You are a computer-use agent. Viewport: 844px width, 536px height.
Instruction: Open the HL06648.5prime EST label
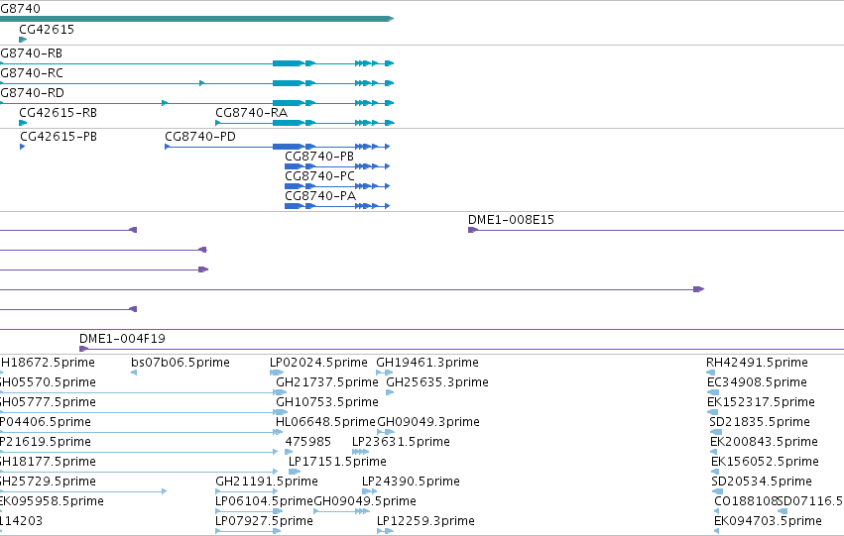(325, 422)
